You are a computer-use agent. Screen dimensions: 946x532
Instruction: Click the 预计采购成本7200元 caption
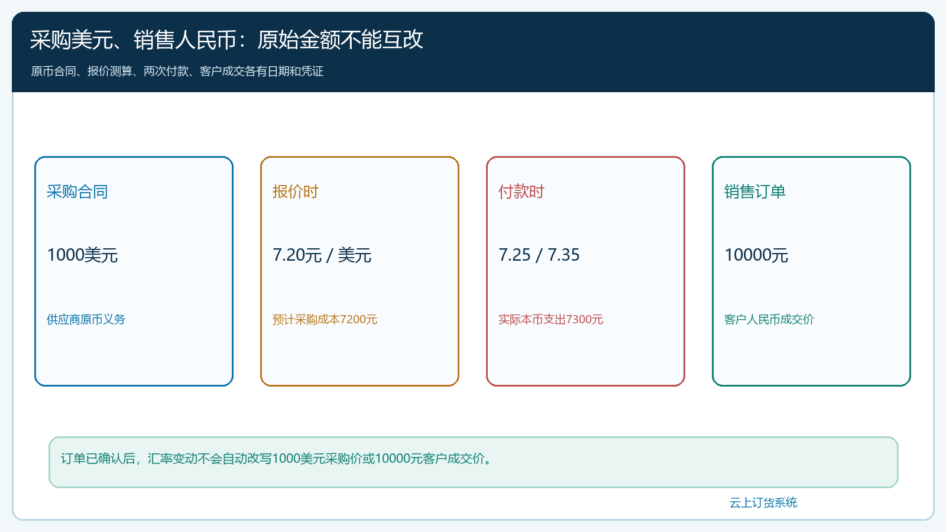[x=325, y=319]
